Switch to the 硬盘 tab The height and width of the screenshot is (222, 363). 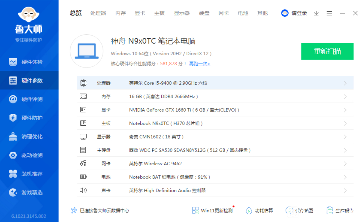tap(204, 13)
